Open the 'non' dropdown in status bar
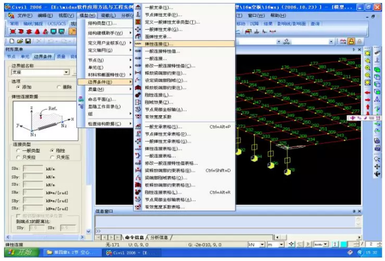This screenshot has height=261, width=385. [325, 244]
